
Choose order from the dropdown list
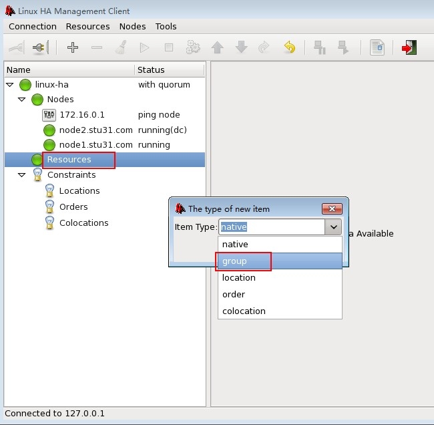click(280, 294)
